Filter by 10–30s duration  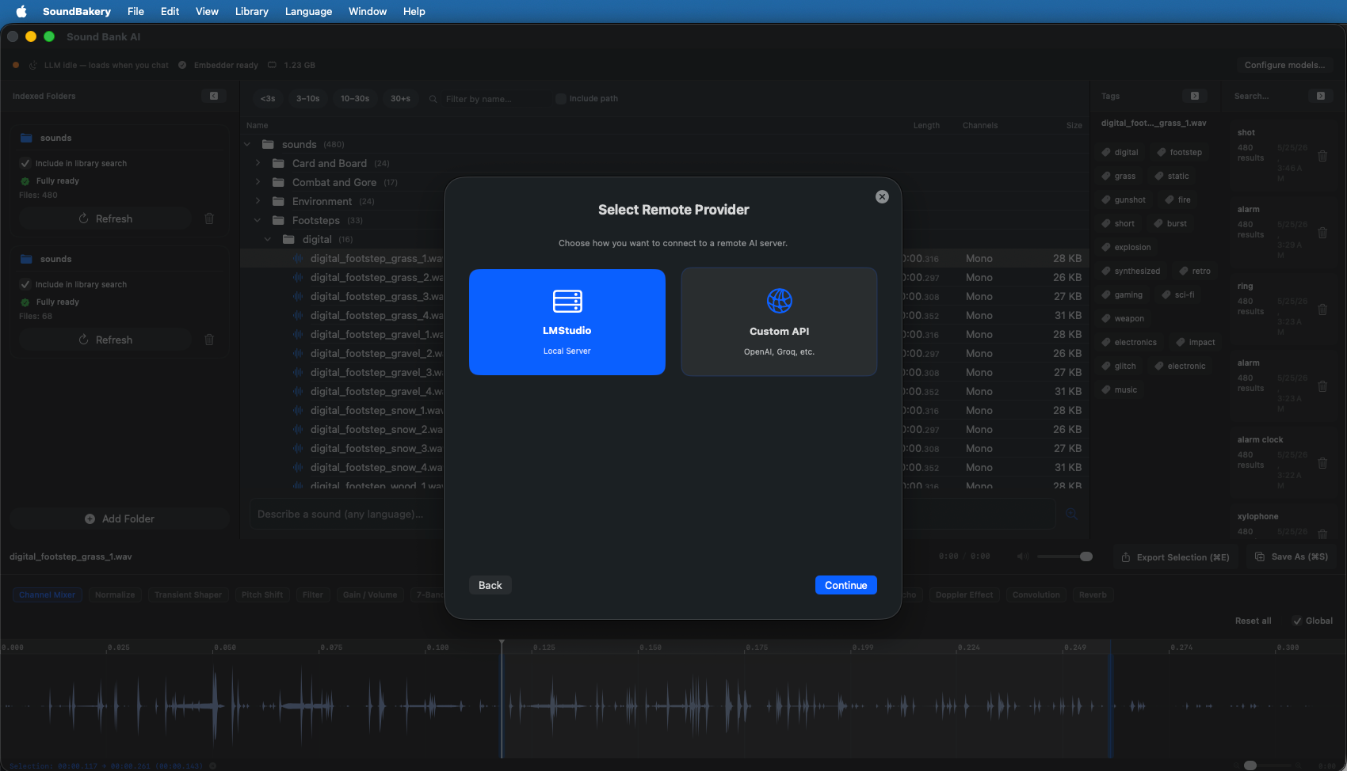355,98
